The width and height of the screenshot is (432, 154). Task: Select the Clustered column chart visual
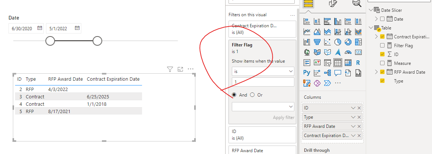pos(337,21)
